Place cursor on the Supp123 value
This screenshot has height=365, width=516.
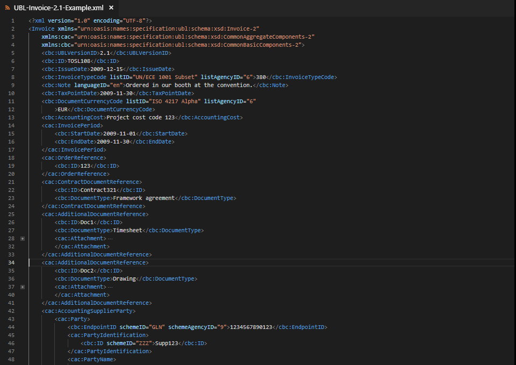[166, 343]
